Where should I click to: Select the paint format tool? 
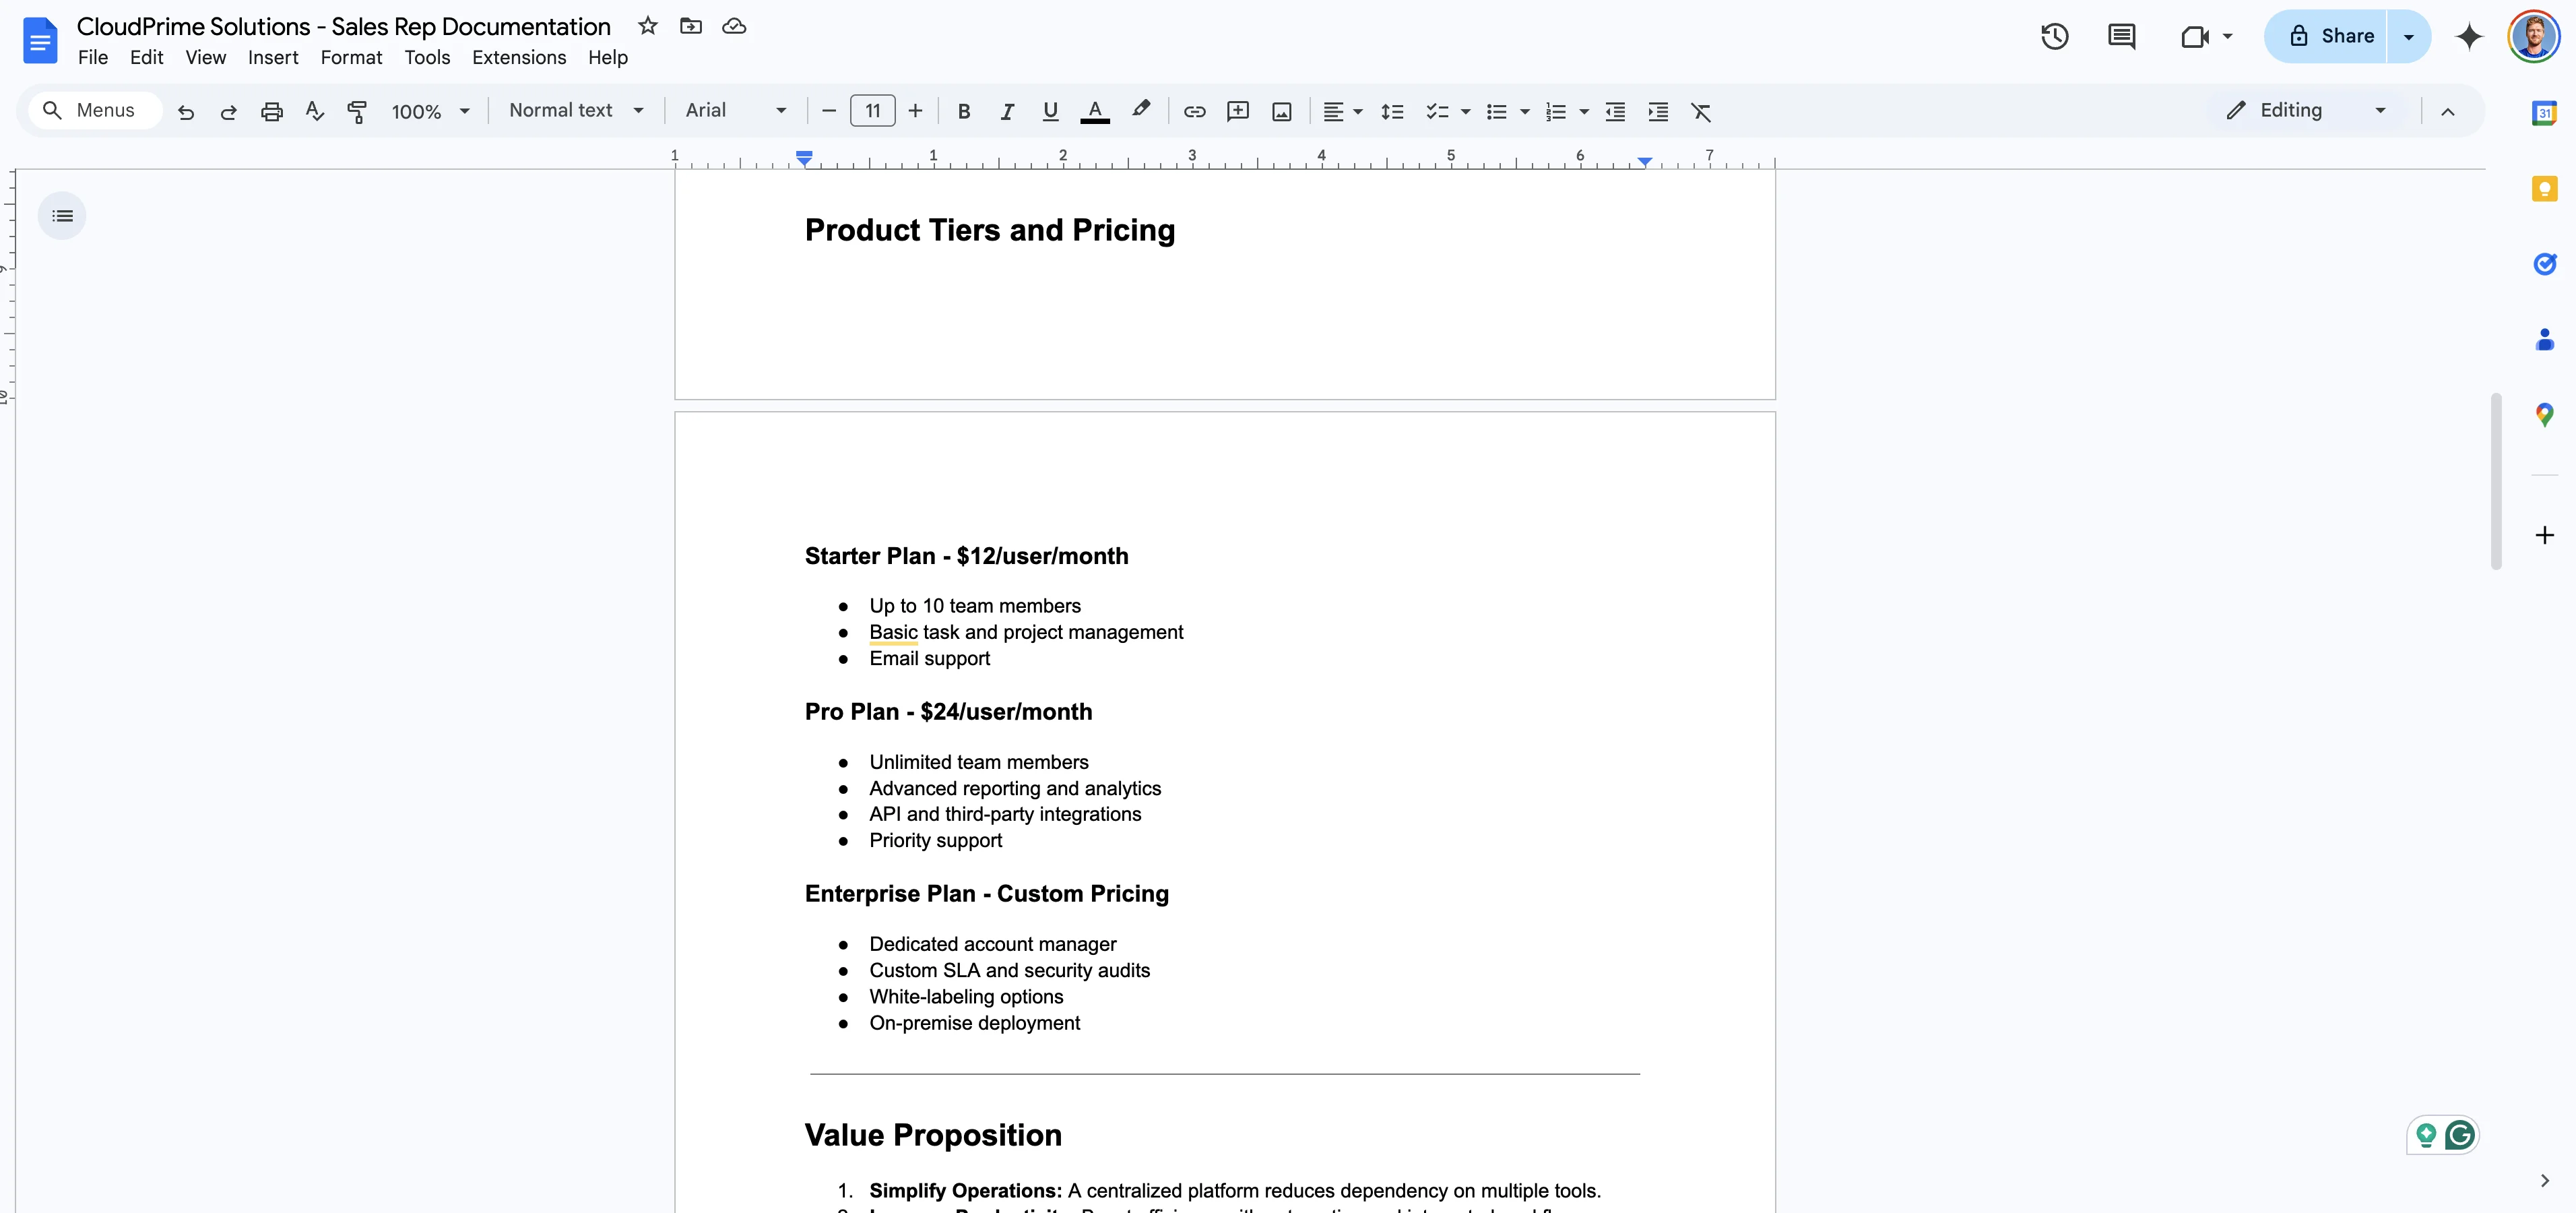tap(357, 111)
